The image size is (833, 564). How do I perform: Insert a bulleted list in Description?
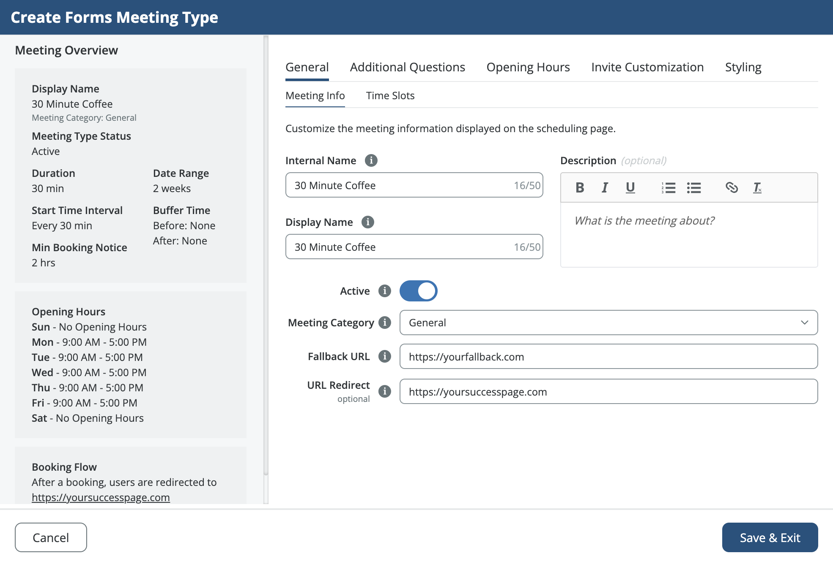click(694, 187)
